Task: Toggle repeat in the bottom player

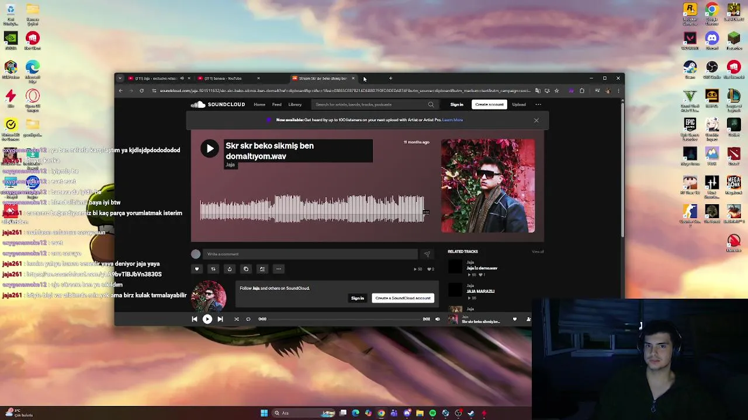Action: [248, 319]
